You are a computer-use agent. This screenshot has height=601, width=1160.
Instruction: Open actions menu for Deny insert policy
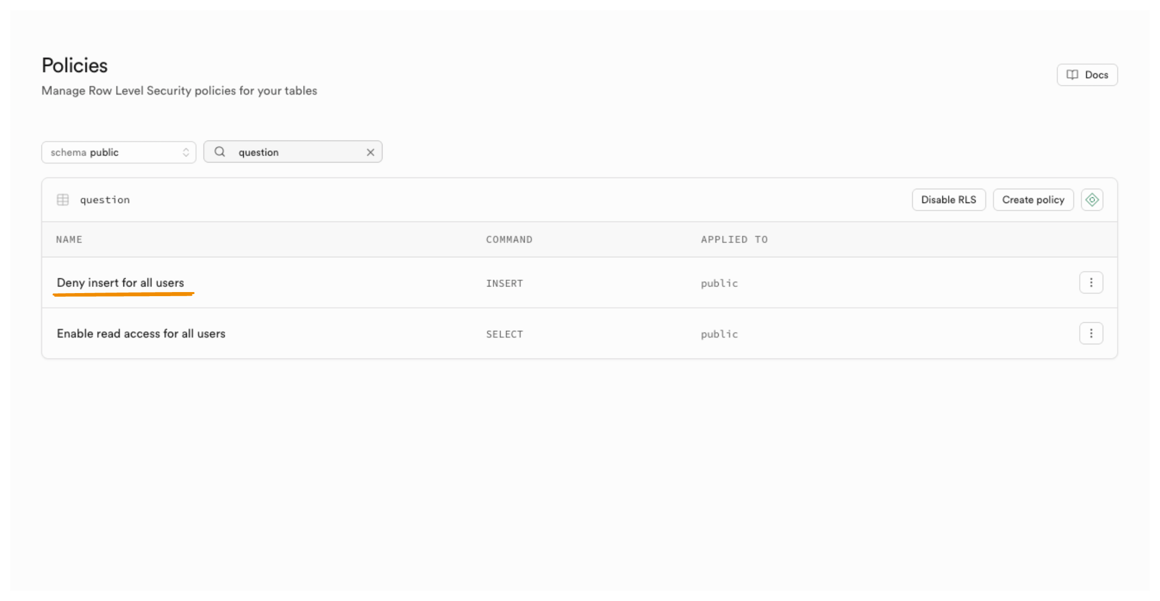[x=1091, y=283]
